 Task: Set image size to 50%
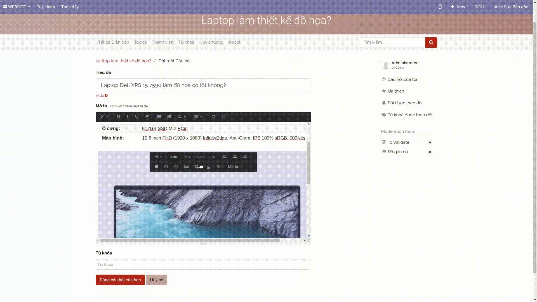[200, 157]
